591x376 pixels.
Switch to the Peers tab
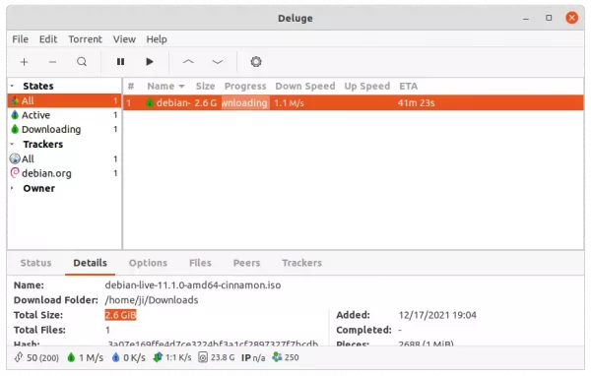pyautogui.click(x=246, y=263)
